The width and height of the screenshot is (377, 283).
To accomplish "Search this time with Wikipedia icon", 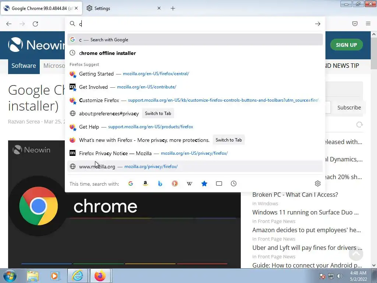I will [190, 184].
